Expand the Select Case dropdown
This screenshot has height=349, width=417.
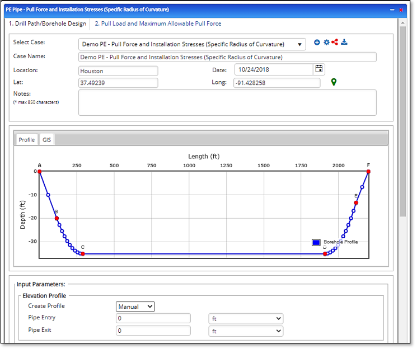pos(192,44)
